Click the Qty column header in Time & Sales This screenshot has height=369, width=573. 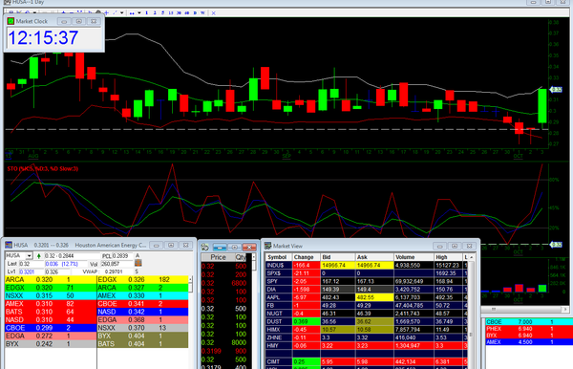pyautogui.click(x=242, y=257)
